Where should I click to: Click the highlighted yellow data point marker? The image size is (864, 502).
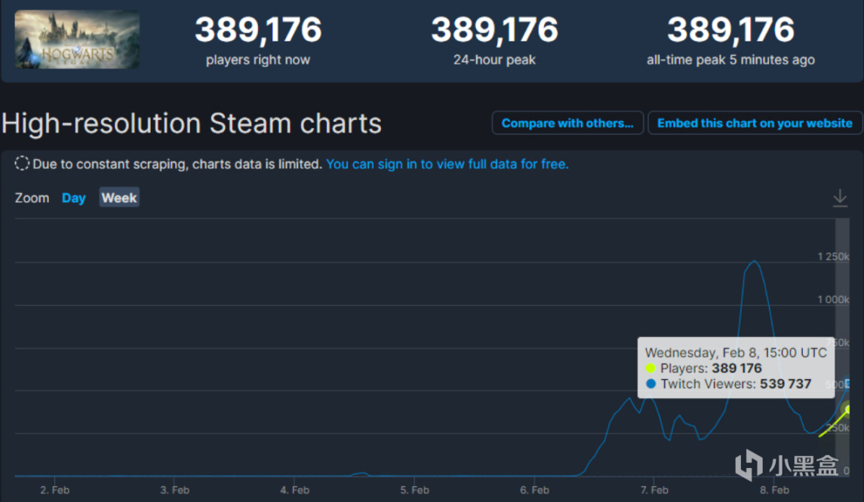[x=848, y=409]
